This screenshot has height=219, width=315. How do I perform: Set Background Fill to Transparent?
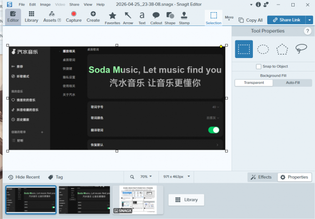[254, 83]
